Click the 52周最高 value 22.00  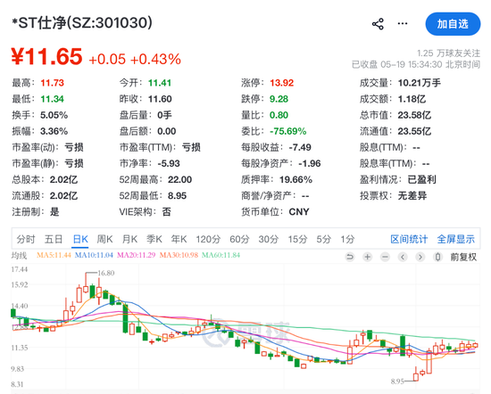click(x=180, y=180)
